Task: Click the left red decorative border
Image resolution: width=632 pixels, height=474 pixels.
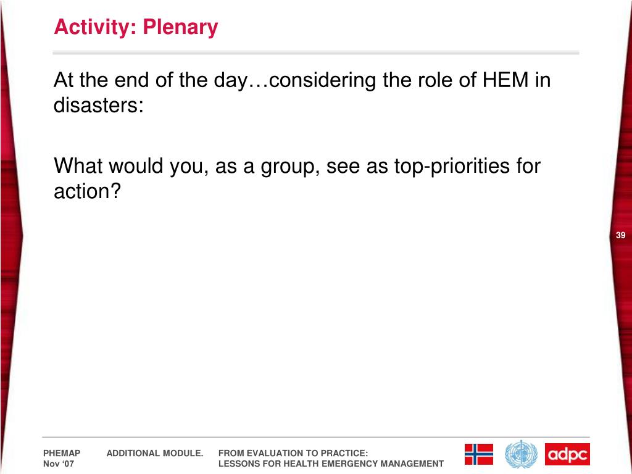Action: click(10, 237)
